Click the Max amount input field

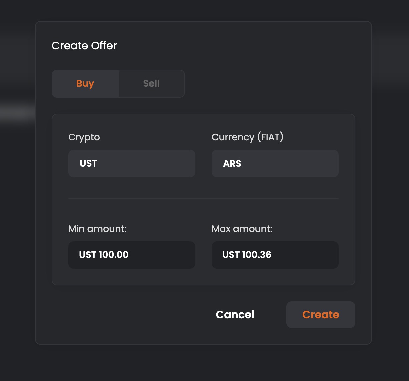pyautogui.click(x=275, y=255)
